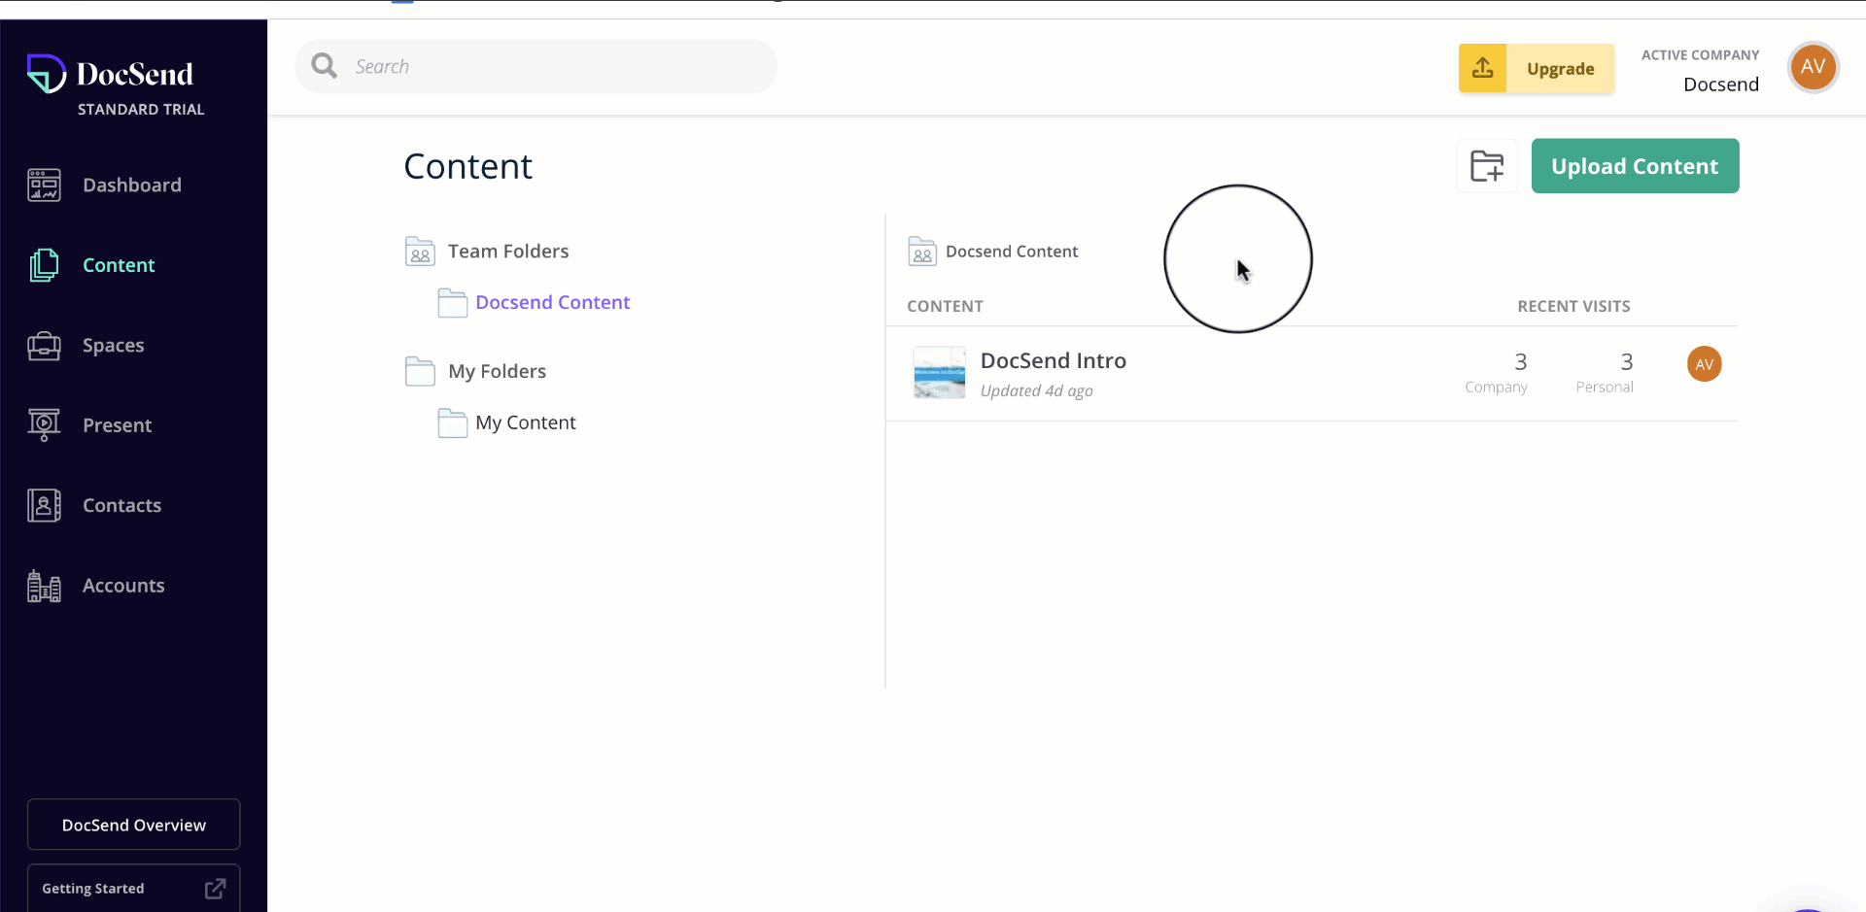Click the Spaces briefcase icon
The width and height of the screenshot is (1866, 912).
click(44, 346)
